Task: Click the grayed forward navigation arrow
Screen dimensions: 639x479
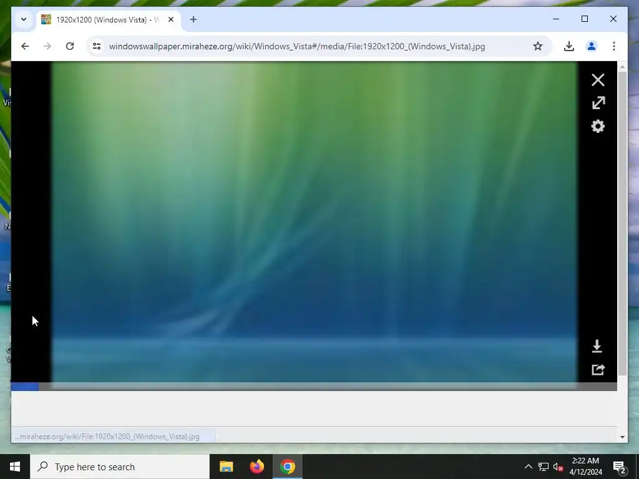Action: [47, 46]
